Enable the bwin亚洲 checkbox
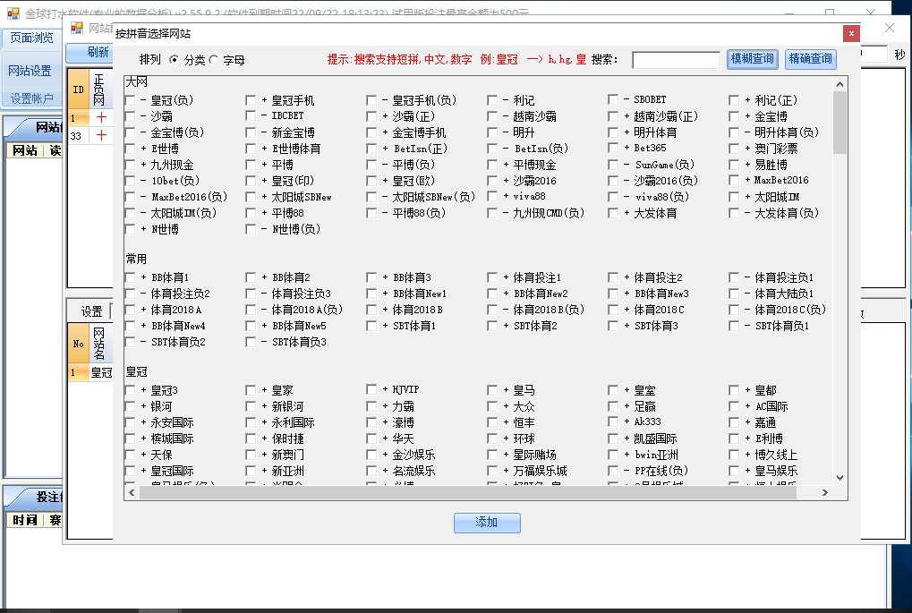This screenshot has width=912, height=613. (x=613, y=455)
